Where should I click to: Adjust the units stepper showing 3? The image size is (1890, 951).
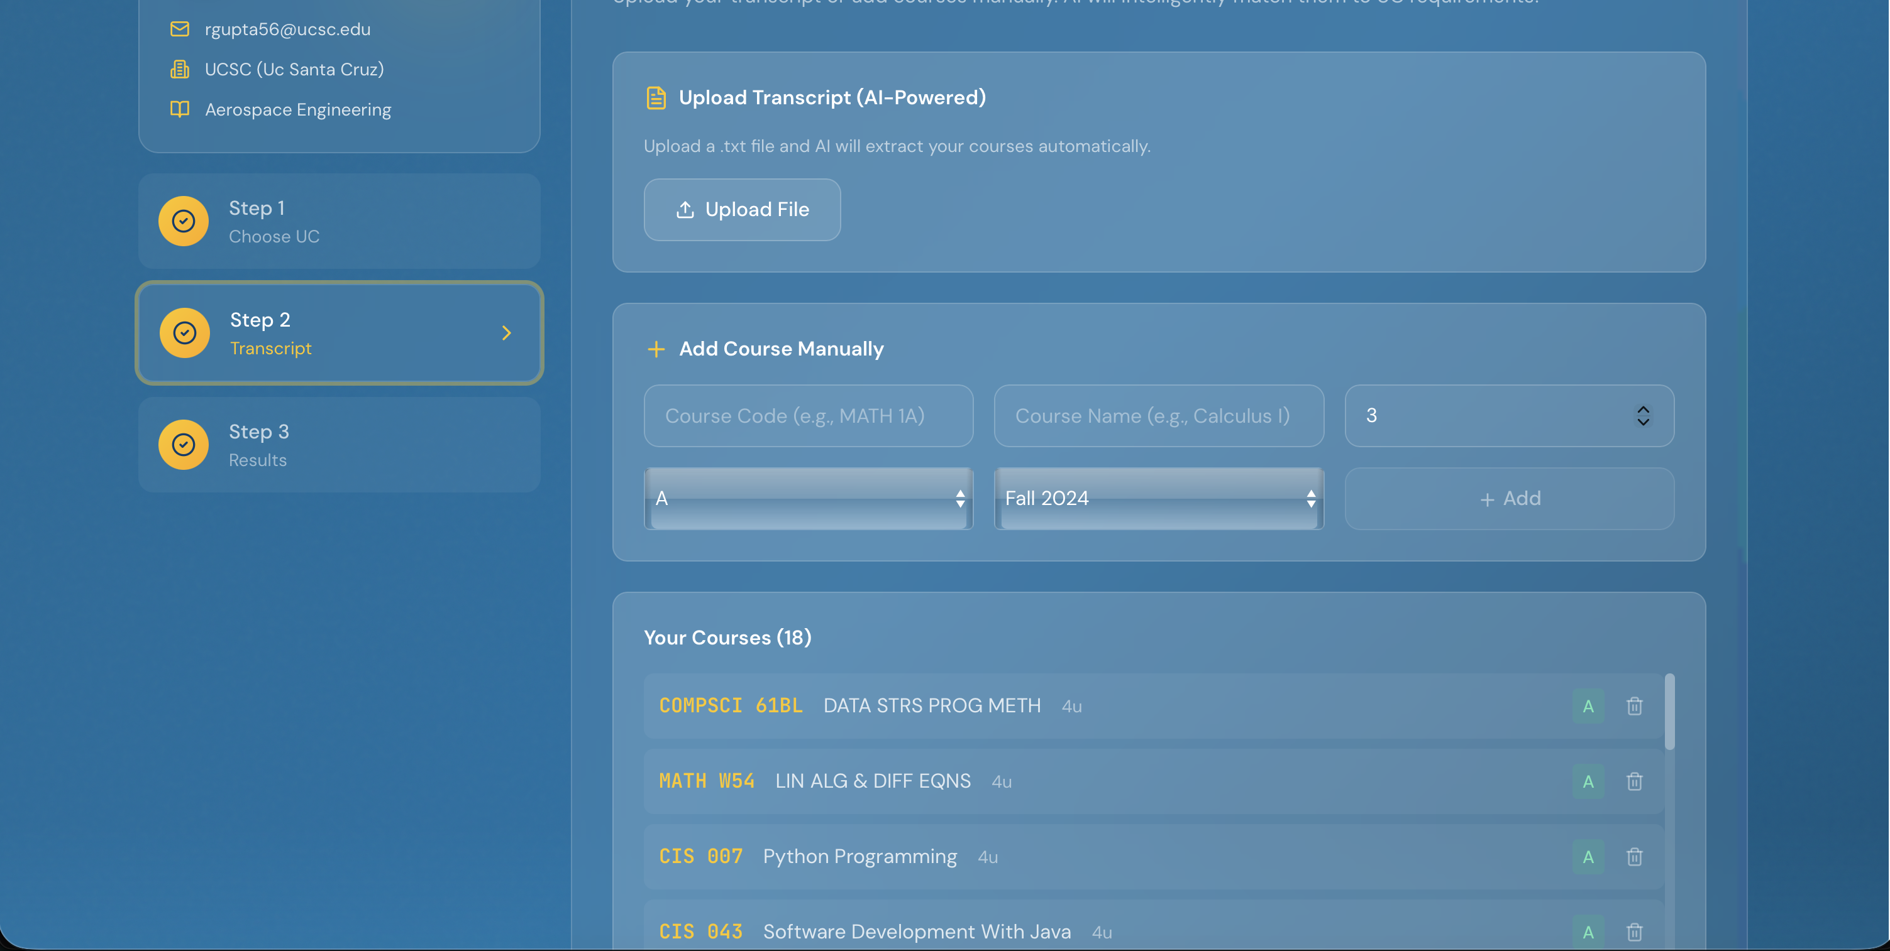1643,416
